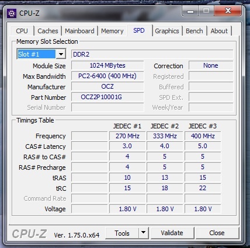Screen dimensions: 250x248
Task: Expand the Slot #1 memory slot dropdown
Action: (x=61, y=54)
